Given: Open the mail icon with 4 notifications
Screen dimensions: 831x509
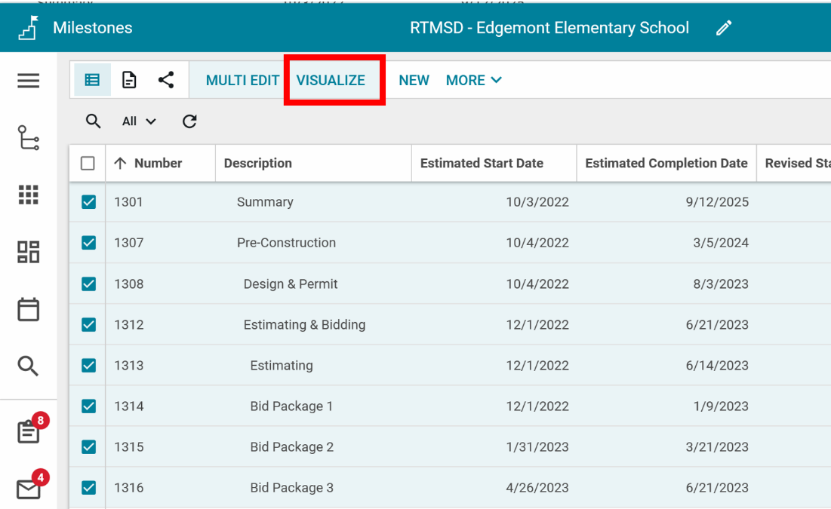Looking at the screenshot, I should point(28,489).
